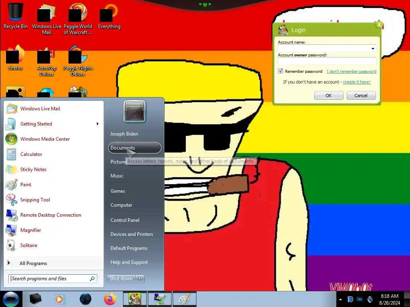Open the Recycle Bin desktop icon

tap(16, 16)
